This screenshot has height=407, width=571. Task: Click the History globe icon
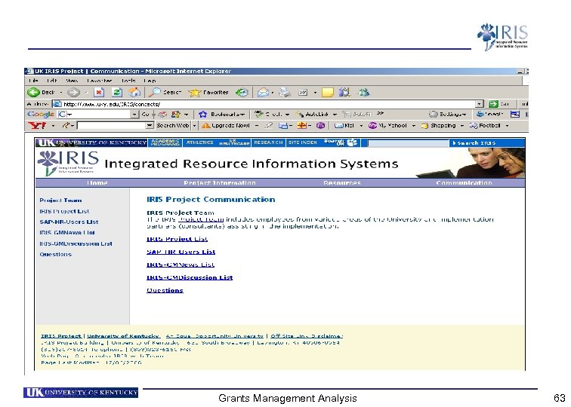click(x=242, y=93)
